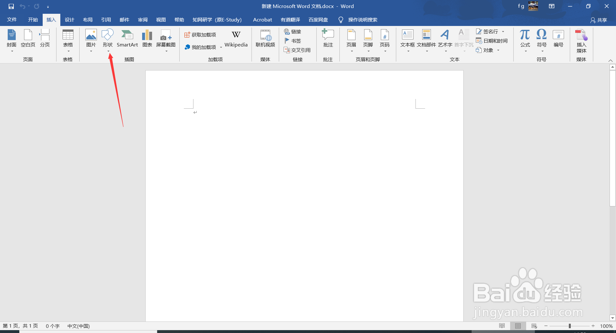The height and width of the screenshot is (333, 616).
Task: Open the Table (表格) insert menu
Action: pyautogui.click(x=68, y=41)
